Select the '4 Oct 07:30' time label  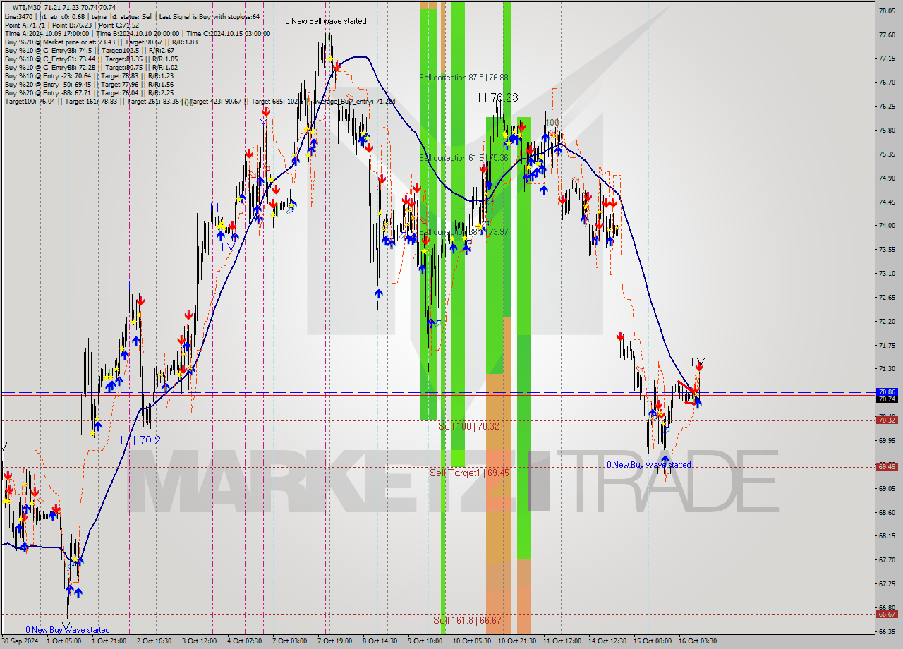point(245,641)
